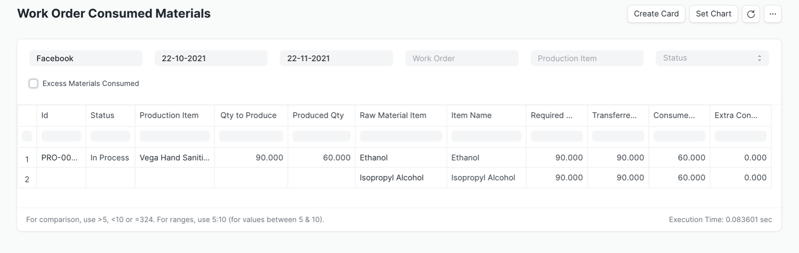Image resolution: width=799 pixels, height=253 pixels.
Task: Focus the Work Order filter field
Action: [461, 58]
